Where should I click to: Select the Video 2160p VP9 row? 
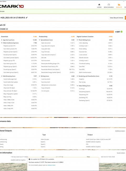point(20,109)
